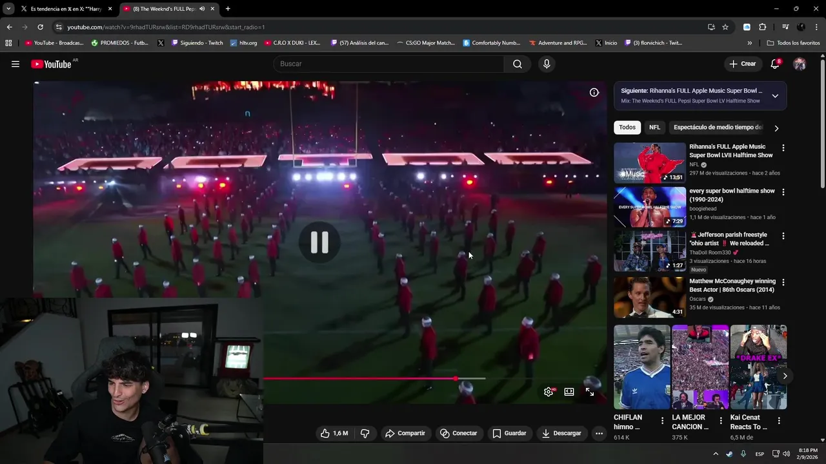Open the account avatar menu
Image resolution: width=826 pixels, height=464 pixels.
click(800, 64)
